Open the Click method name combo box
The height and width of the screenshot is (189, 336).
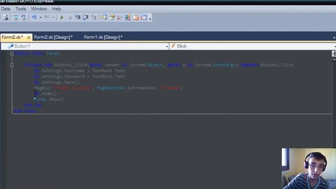click(253, 46)
